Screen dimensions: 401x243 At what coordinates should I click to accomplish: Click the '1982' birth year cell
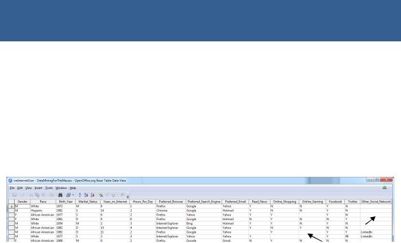pos(66,228)
